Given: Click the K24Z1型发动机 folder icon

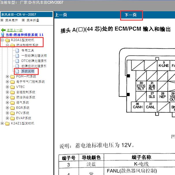Looking at the screenshot, I should (x=8, y=124).
